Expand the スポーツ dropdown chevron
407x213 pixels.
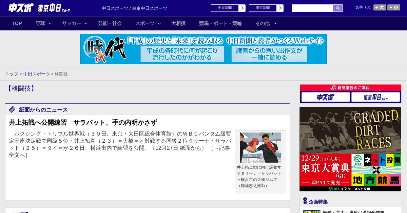coord(159,23)
